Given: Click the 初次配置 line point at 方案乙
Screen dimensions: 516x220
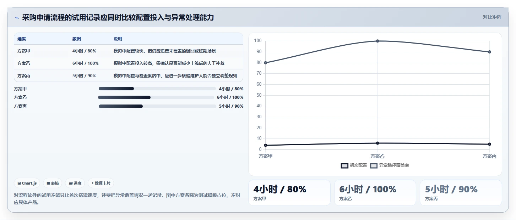Looking at the screenshot, I should [378, 143].
